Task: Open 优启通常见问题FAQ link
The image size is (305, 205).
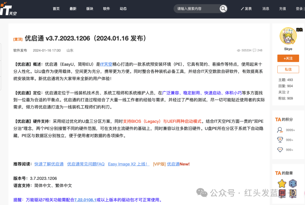Action: coord(86,164)
